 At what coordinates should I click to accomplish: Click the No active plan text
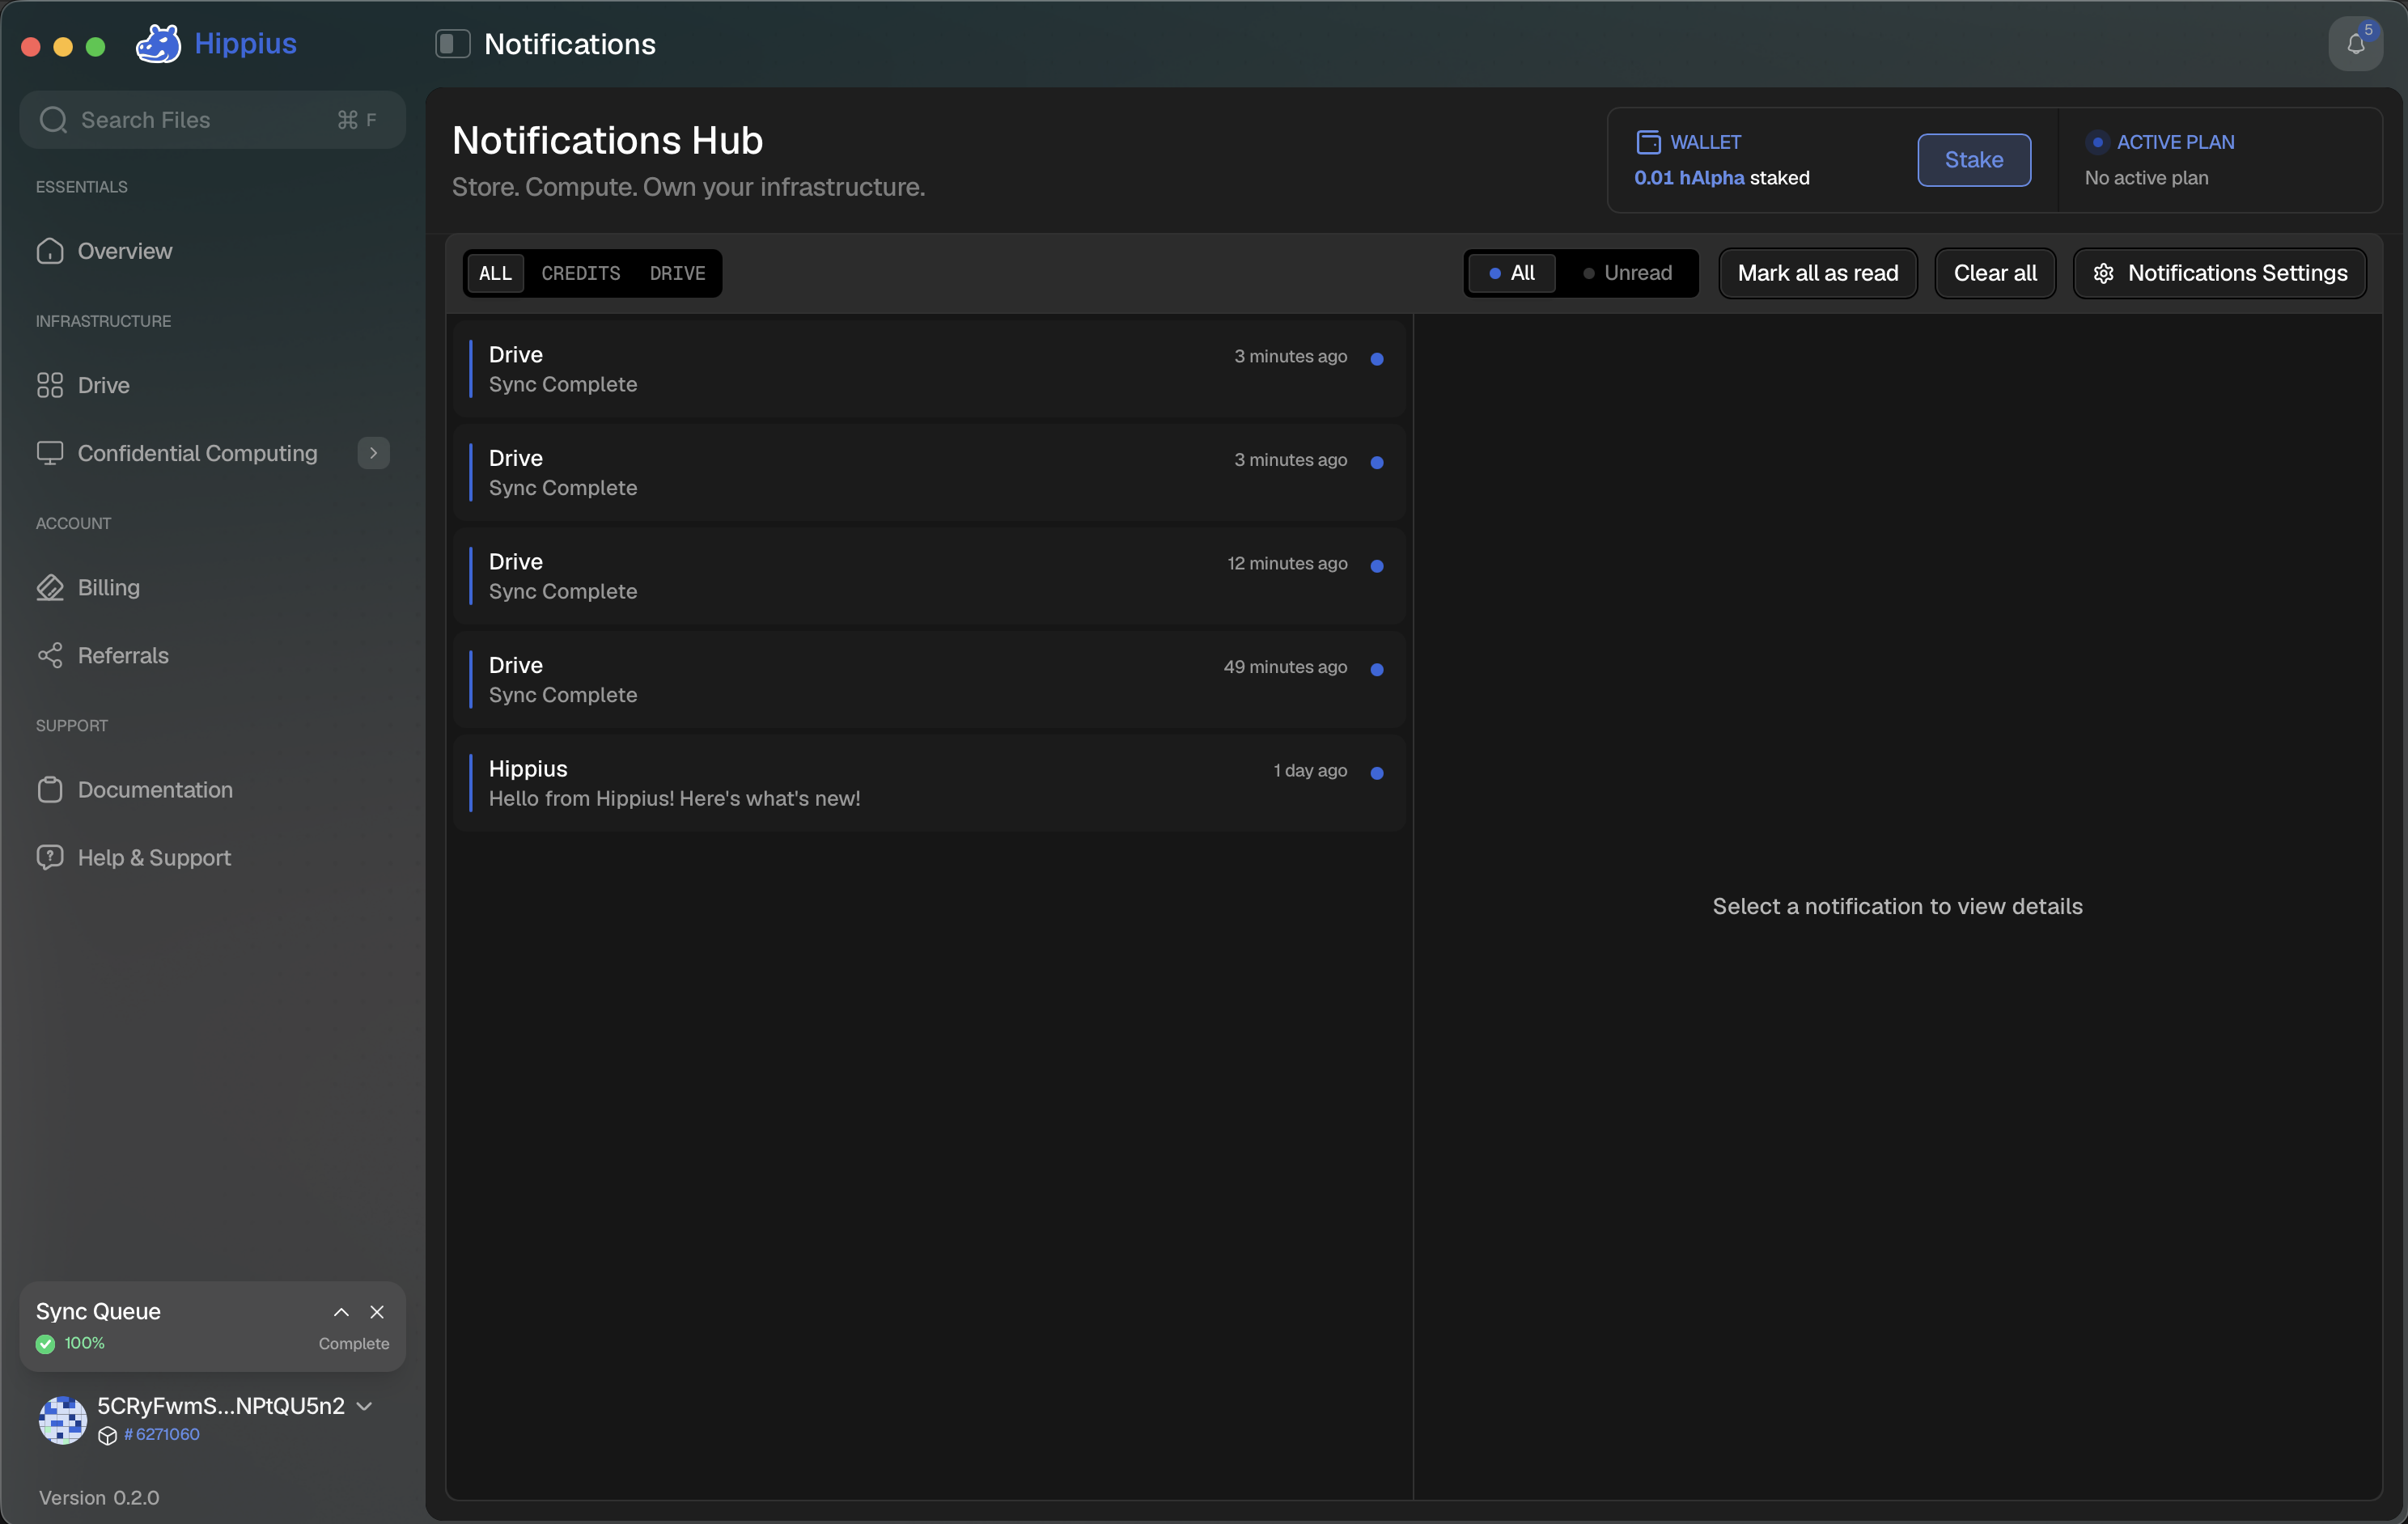(x=2146, y=177)
